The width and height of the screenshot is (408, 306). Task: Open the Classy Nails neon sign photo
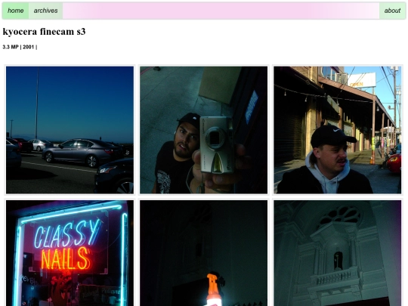pos(70,253)
